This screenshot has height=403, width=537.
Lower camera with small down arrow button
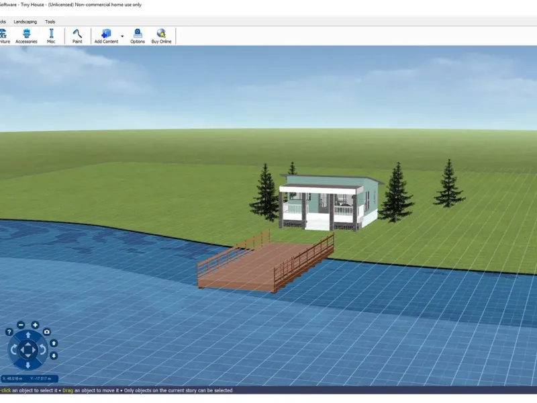[54, 355]
